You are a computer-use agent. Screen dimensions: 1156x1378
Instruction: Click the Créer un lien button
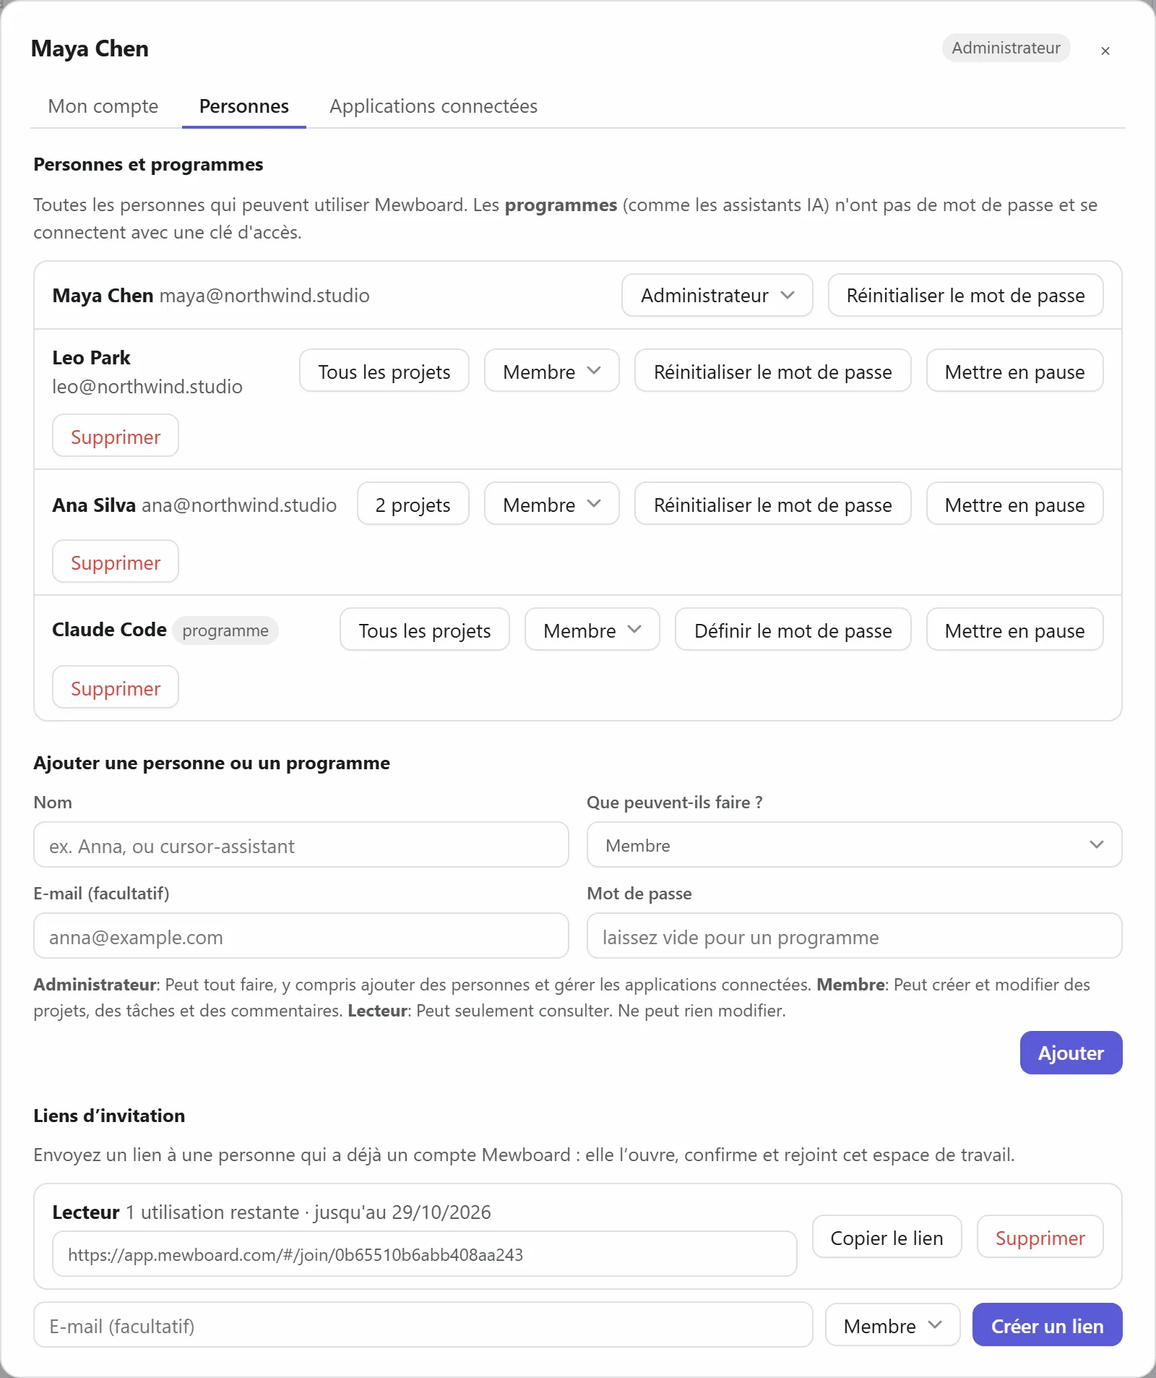pyautogui.click(x=1047, y=1326)
